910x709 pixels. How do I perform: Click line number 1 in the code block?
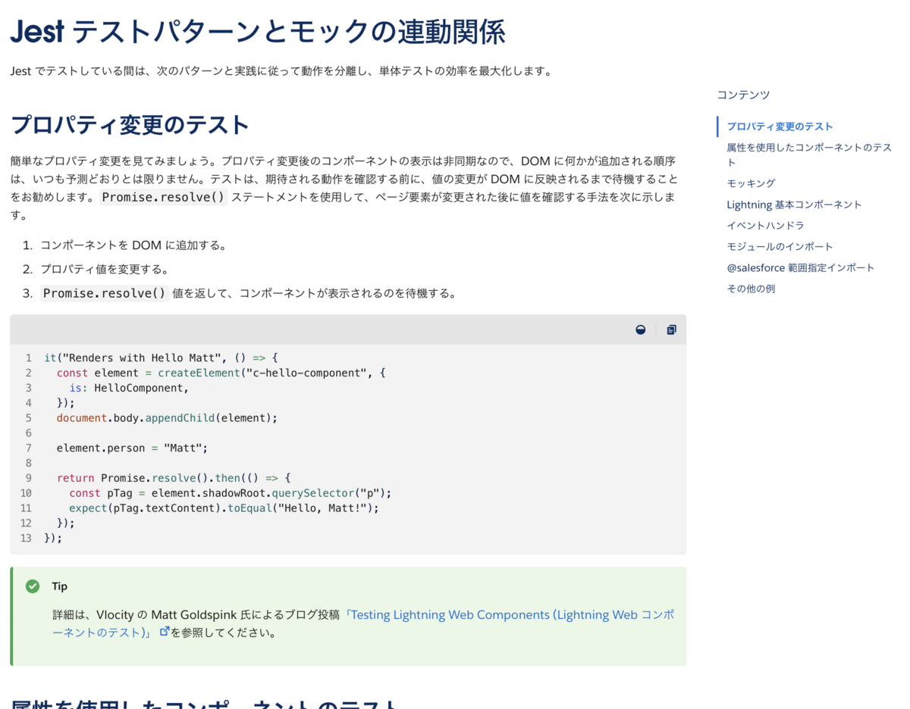(x=28, y=358)
